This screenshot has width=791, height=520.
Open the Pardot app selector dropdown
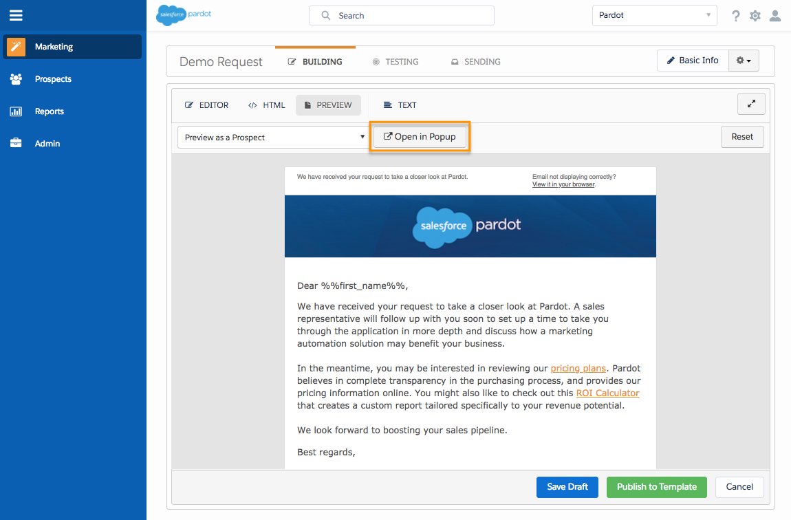653,14
